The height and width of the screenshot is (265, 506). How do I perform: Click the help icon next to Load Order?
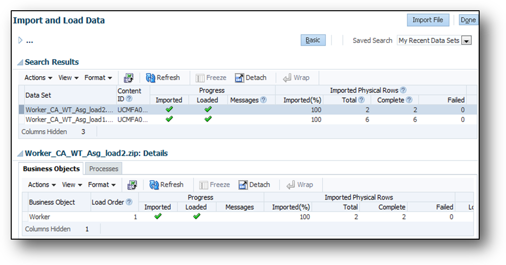coord(129,202)
